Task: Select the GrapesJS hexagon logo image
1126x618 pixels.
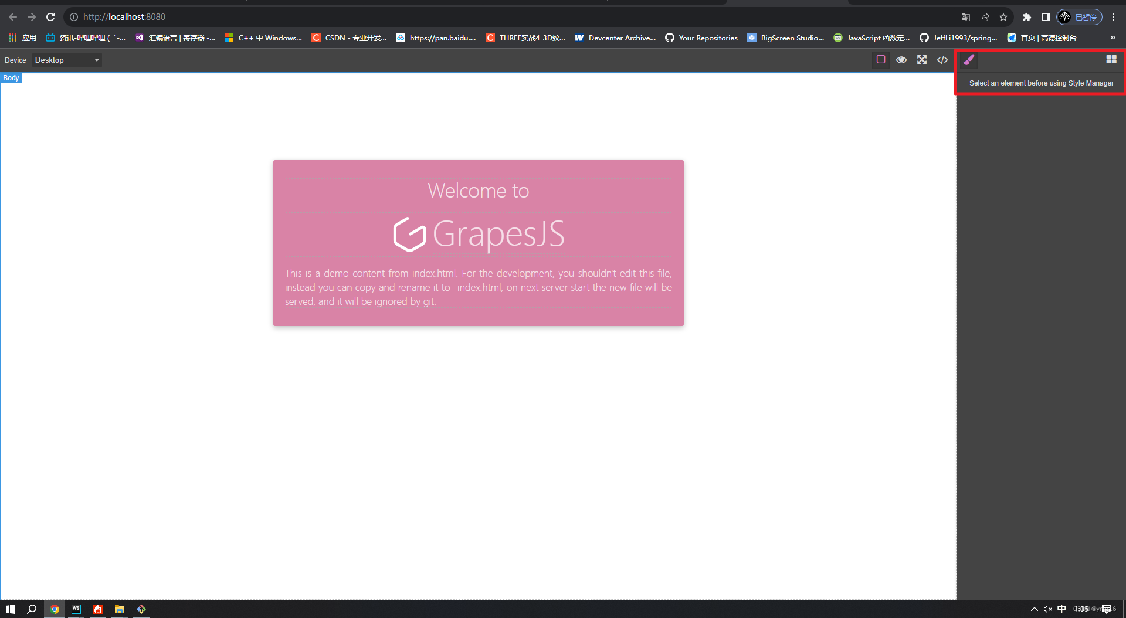Action: tap(409, 235)
